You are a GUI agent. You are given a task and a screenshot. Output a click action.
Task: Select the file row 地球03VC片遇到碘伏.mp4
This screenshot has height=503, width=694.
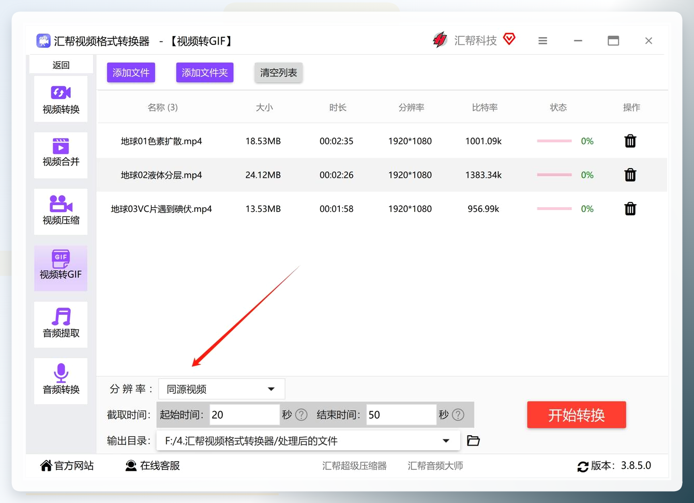coord(382,209)
